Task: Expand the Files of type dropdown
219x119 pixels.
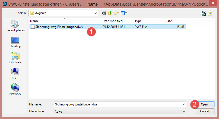Action: click(x=184, y=111)
